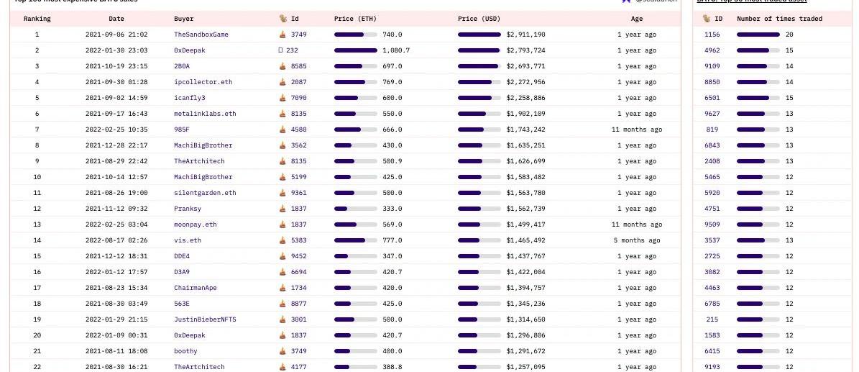The width and height of the screenshot is (859, 372).
Task: Open buyer 0xDeepak link in ranking 2
Action: (190, 50)
